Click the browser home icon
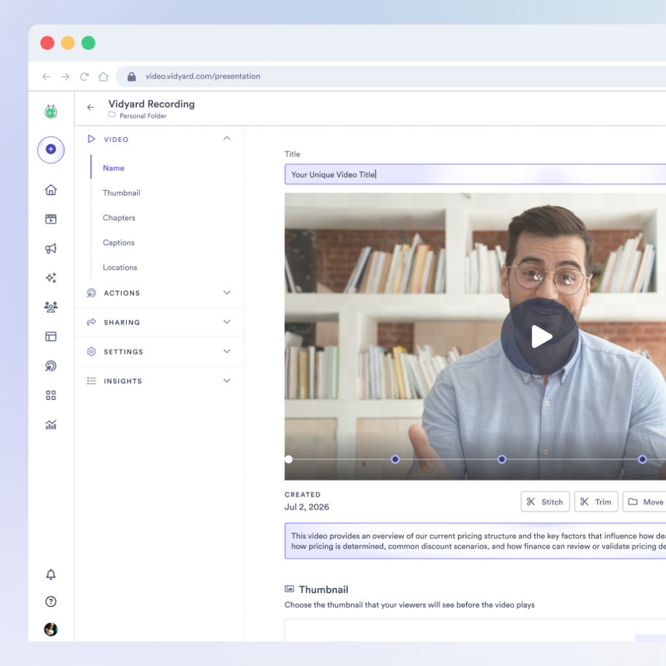The height and width of the screenshot is (666, 666). (x=103, y=77)
